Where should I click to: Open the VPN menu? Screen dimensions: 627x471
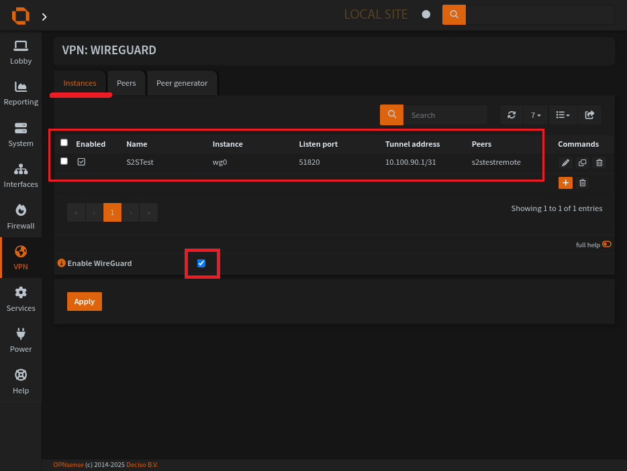21,258
